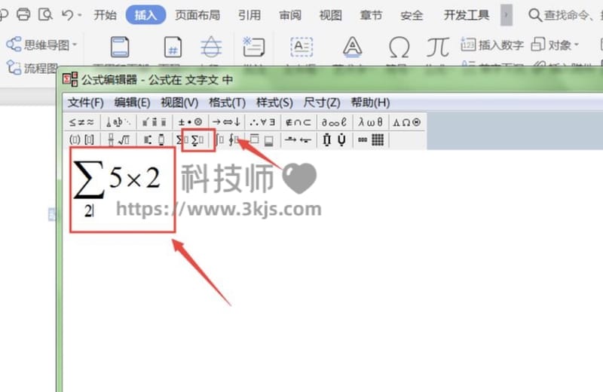Click the undo arrow icon
Viewport: 603px width, 392px height.
[67, 15]
